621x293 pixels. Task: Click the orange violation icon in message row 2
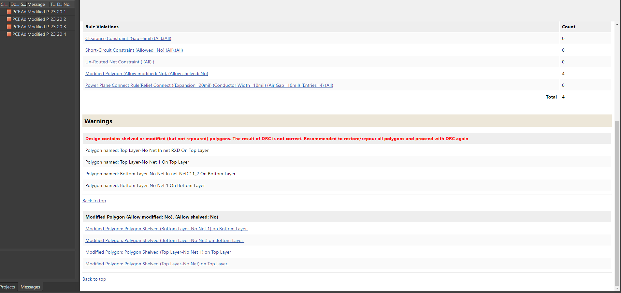pos(9,19)
